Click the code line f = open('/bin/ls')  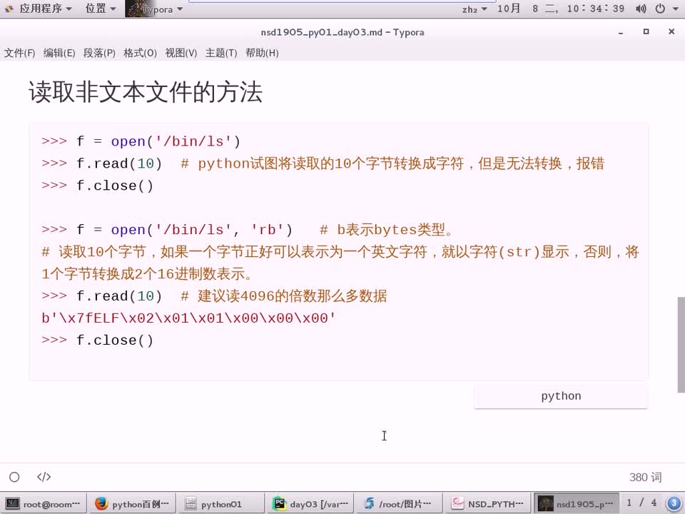pyautogui.click(x=141, y=141)
